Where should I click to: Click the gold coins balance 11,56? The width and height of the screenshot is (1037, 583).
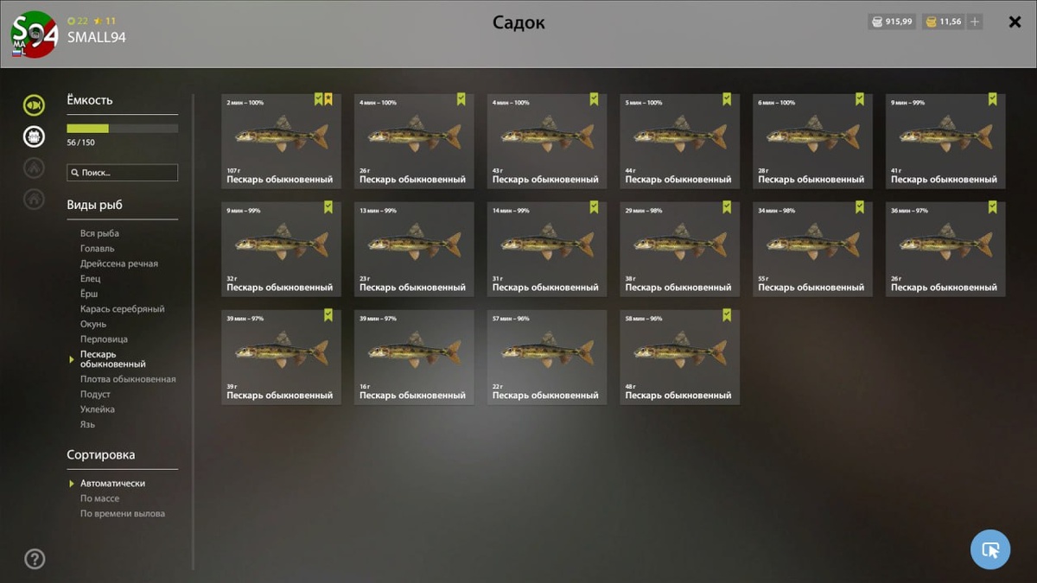coord(944,22)
